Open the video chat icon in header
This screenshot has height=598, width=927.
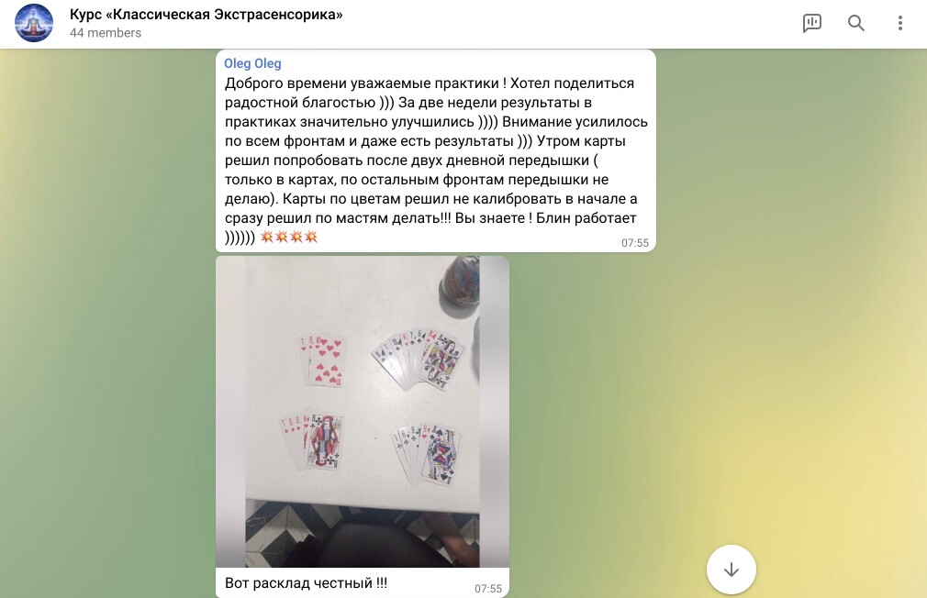click(811, 23)
